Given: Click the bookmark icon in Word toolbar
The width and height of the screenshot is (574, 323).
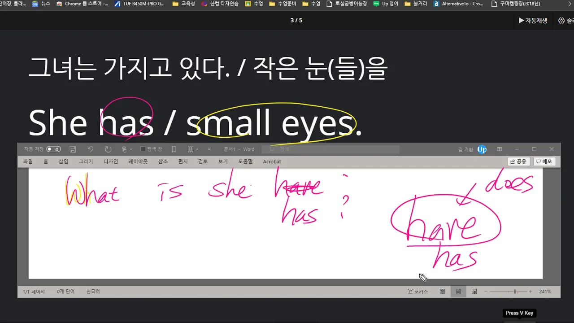Looking at the screenshot, I should tap(174, 149).
